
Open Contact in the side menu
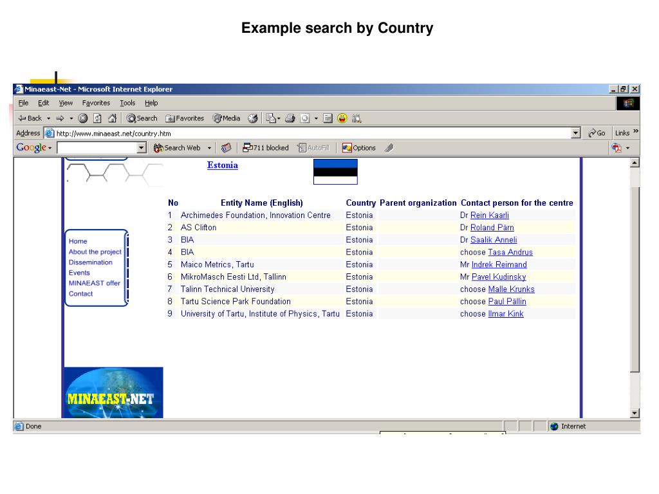click(80, 293)
